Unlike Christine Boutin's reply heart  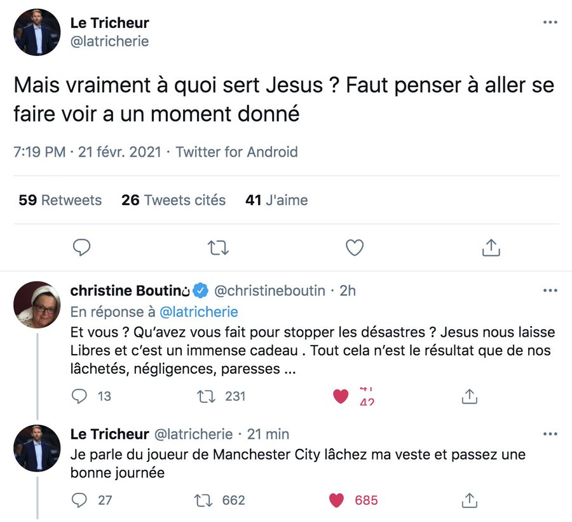[x=341, y=397]
